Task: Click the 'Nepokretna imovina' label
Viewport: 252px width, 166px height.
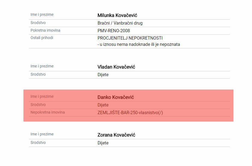Action: point(48,112)
